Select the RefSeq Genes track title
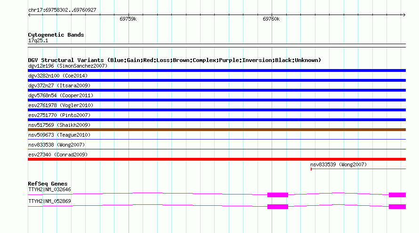This screenshot has height=233, width=419. point(48,184)
